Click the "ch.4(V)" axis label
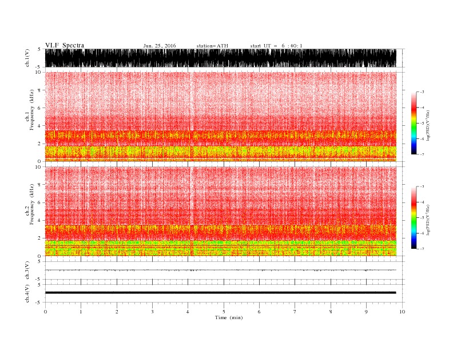 (x=27, y=293)
